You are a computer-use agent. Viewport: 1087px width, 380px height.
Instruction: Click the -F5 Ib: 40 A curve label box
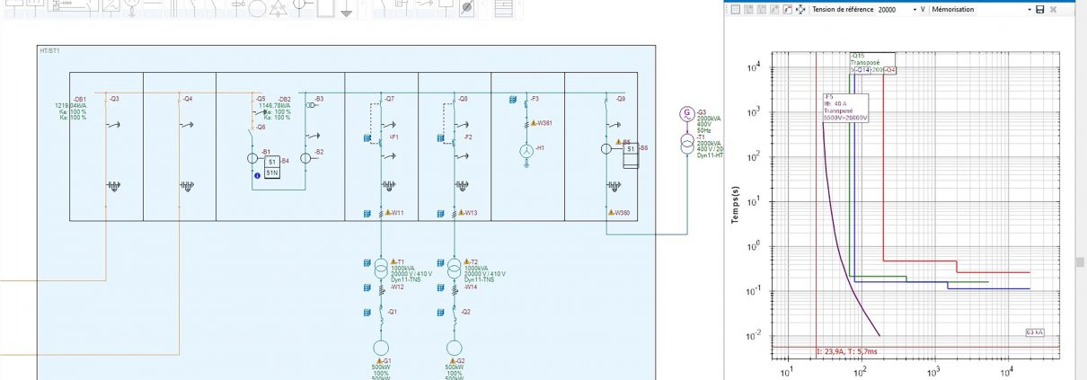pos(844,107)
